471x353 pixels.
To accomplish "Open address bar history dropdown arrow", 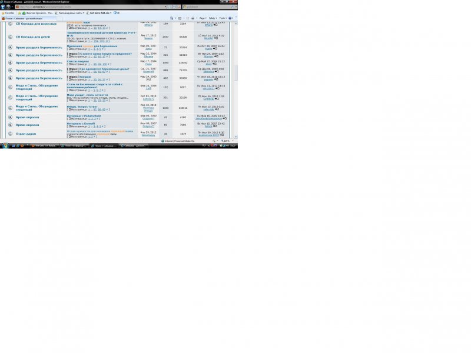I will click(165, 6).
